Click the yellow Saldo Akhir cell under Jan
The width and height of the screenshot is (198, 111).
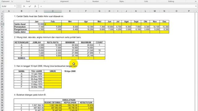click(37, 32)
